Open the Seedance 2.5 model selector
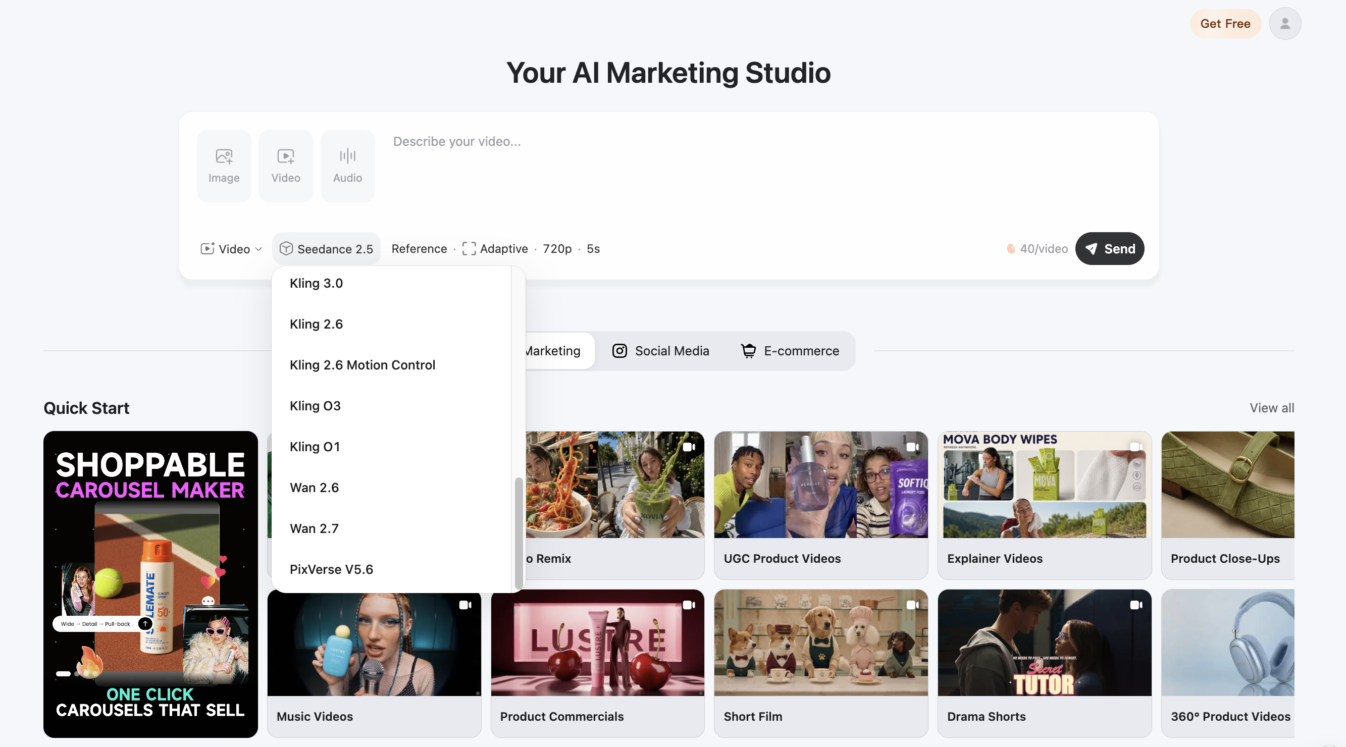The width and height of the screenshot is (1346, 747). click(x=326, y=249)
